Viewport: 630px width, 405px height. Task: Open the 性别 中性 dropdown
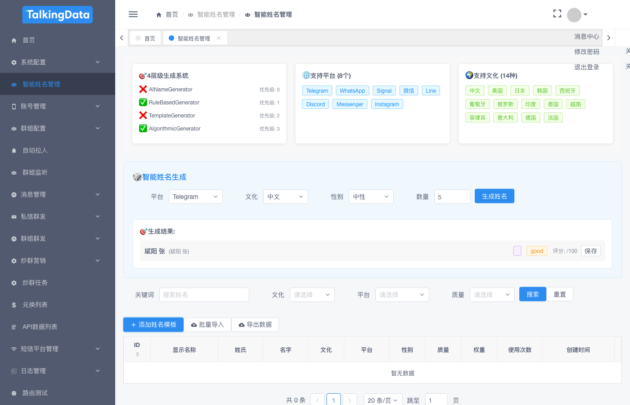pos(371,197)
